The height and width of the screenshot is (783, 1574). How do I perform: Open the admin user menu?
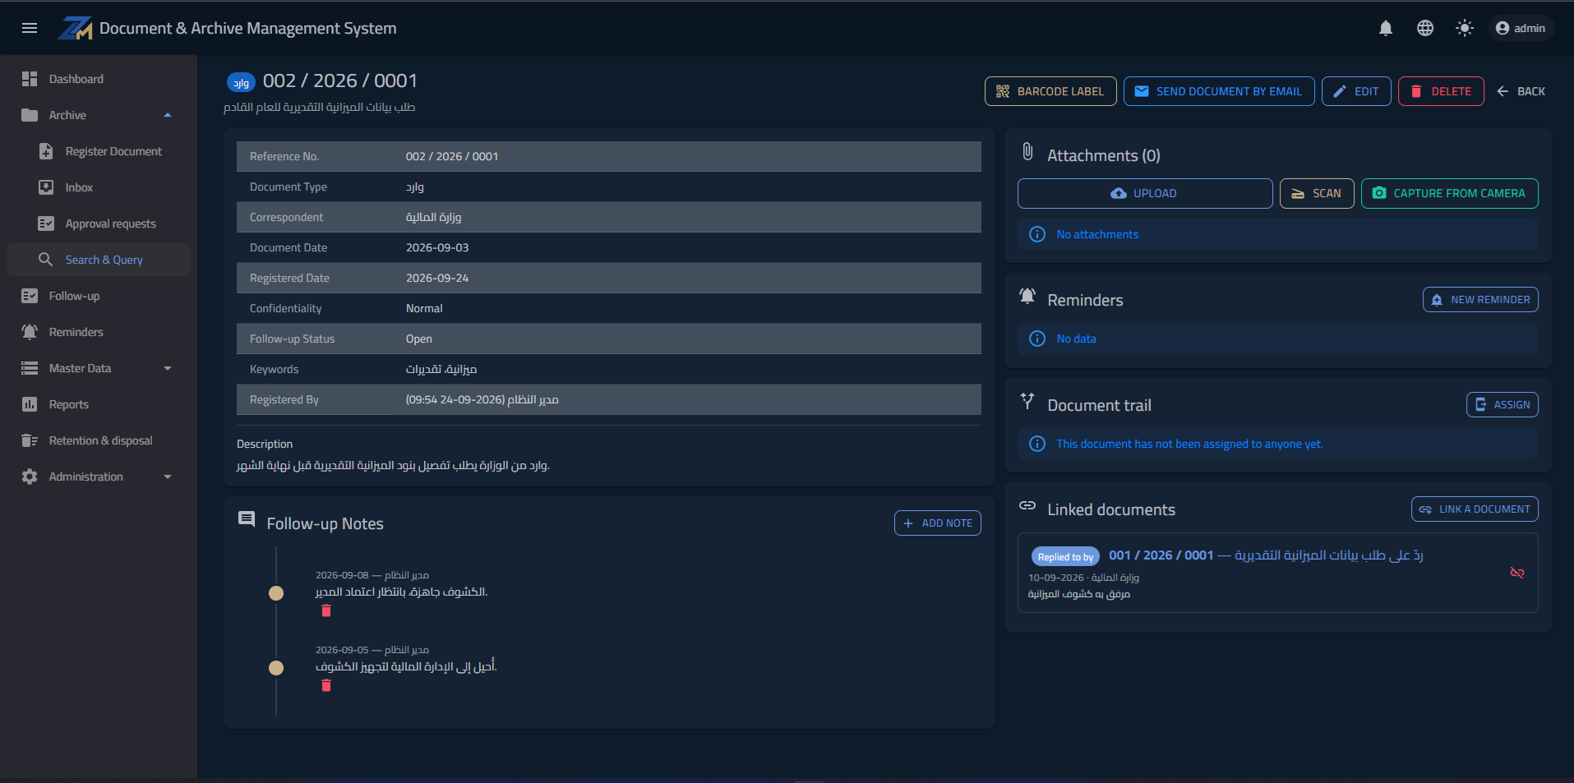[x=1521, y=28]
